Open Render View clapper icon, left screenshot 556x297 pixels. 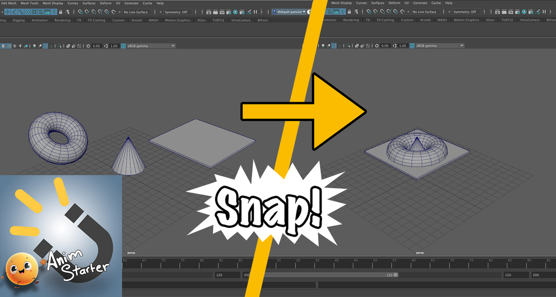(209, 12)
